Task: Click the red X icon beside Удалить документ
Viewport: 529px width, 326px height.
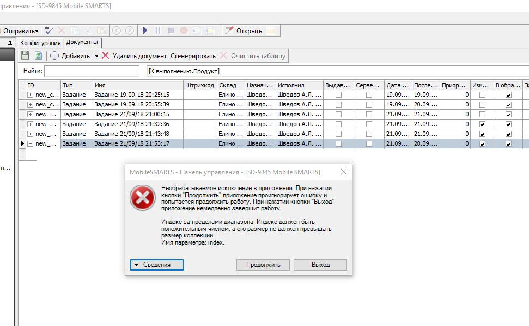Action: [x=105, y=55]
